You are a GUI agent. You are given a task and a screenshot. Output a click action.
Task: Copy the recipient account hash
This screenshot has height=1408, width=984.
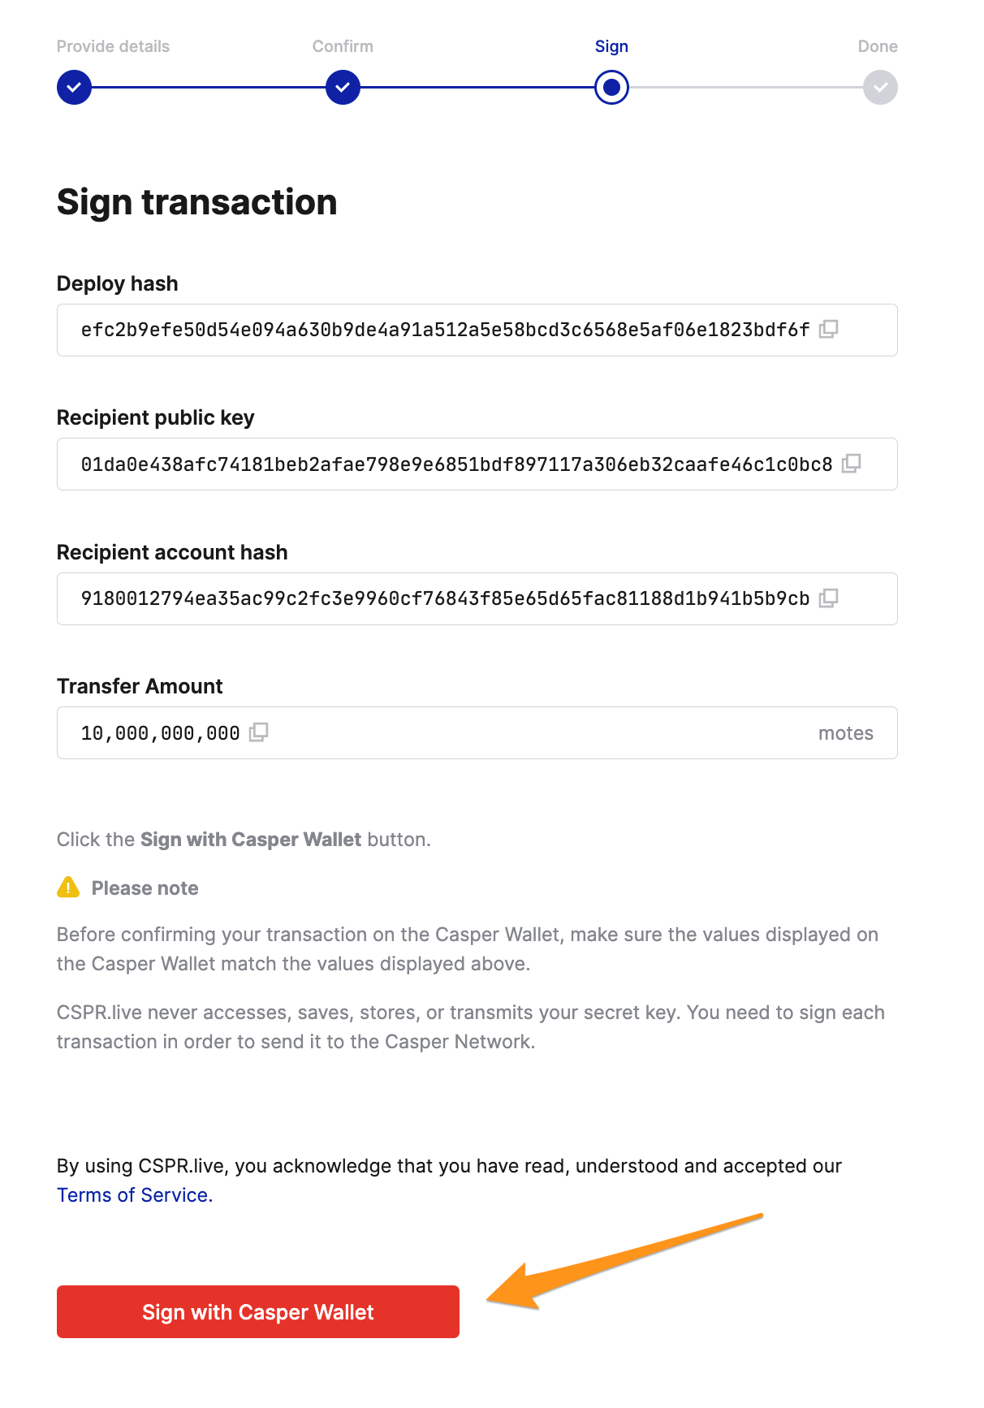[x=828, y=598]
